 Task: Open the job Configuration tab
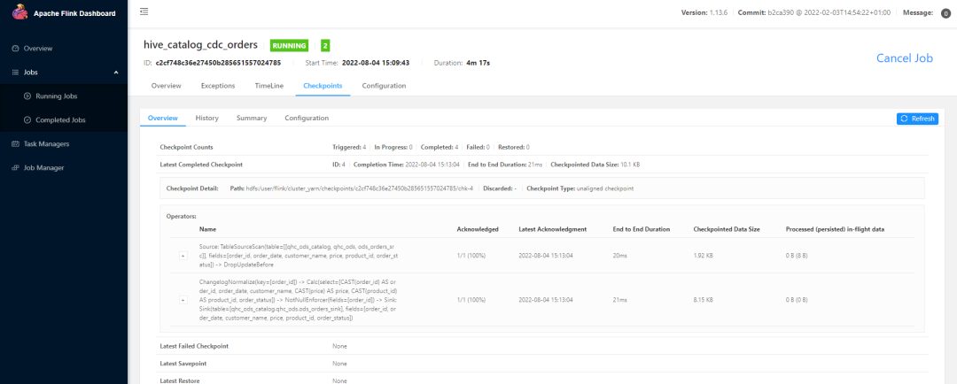click(x=384, y=86)
